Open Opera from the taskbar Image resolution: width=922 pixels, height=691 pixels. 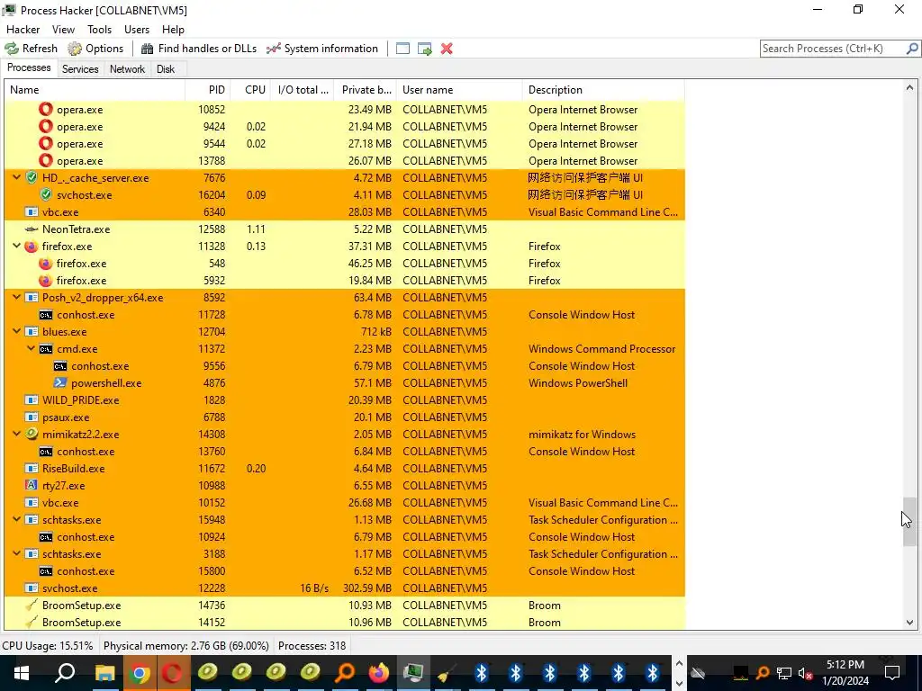click(x=173, y=673)
